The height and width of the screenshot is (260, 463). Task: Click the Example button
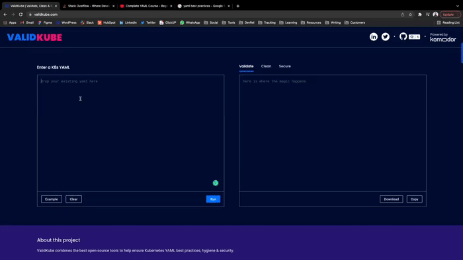point(52,199)
